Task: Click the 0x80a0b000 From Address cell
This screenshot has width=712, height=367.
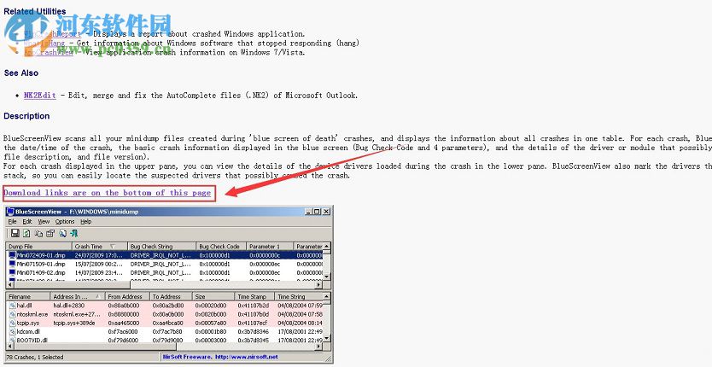Action: coord(124,306)
